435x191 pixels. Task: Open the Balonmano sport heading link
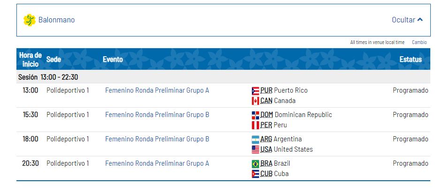(x=56, y=20)
